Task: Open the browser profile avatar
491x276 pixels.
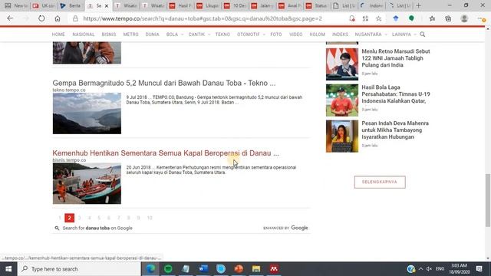Action: tap(464, 18)
